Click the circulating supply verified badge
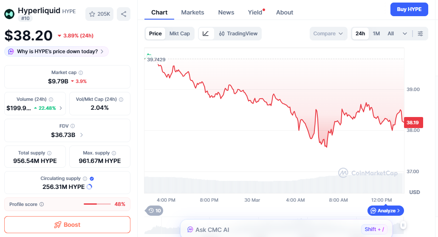438x237 pixels. 92,179
